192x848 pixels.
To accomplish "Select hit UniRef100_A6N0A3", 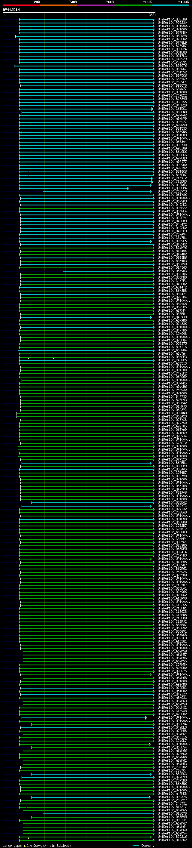I will pyautogui.click(x=172, y=271).
